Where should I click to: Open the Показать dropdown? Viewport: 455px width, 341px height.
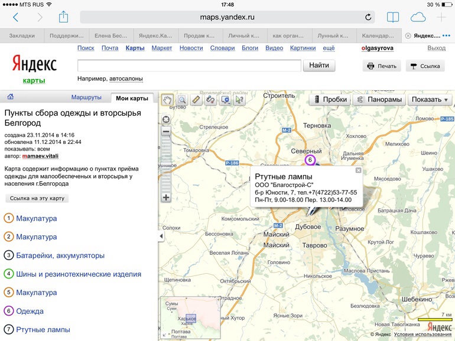click(430, 100)
